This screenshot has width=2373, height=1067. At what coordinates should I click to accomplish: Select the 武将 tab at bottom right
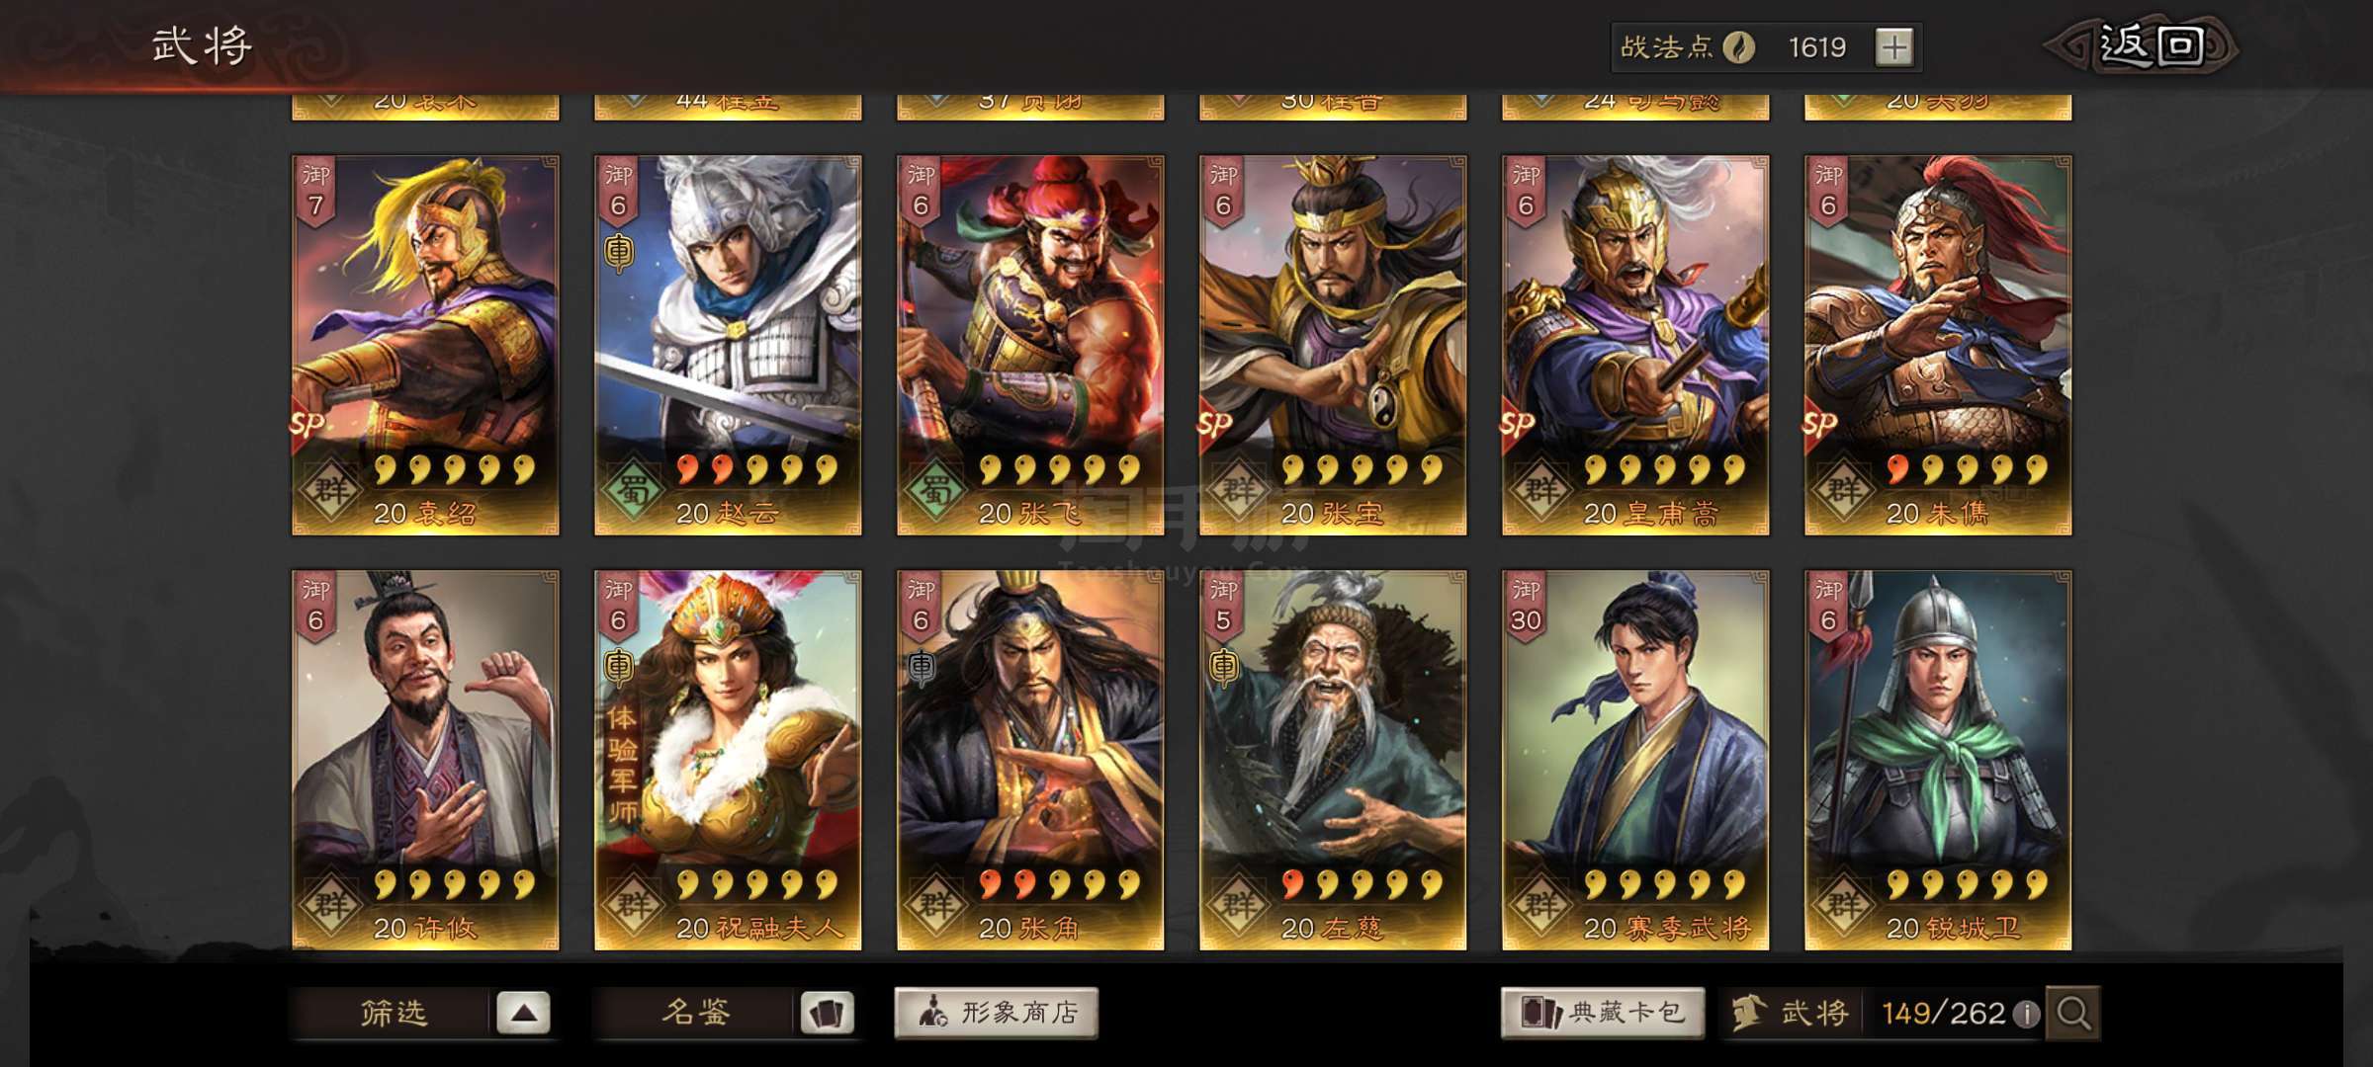(x=1791, y=1014)
